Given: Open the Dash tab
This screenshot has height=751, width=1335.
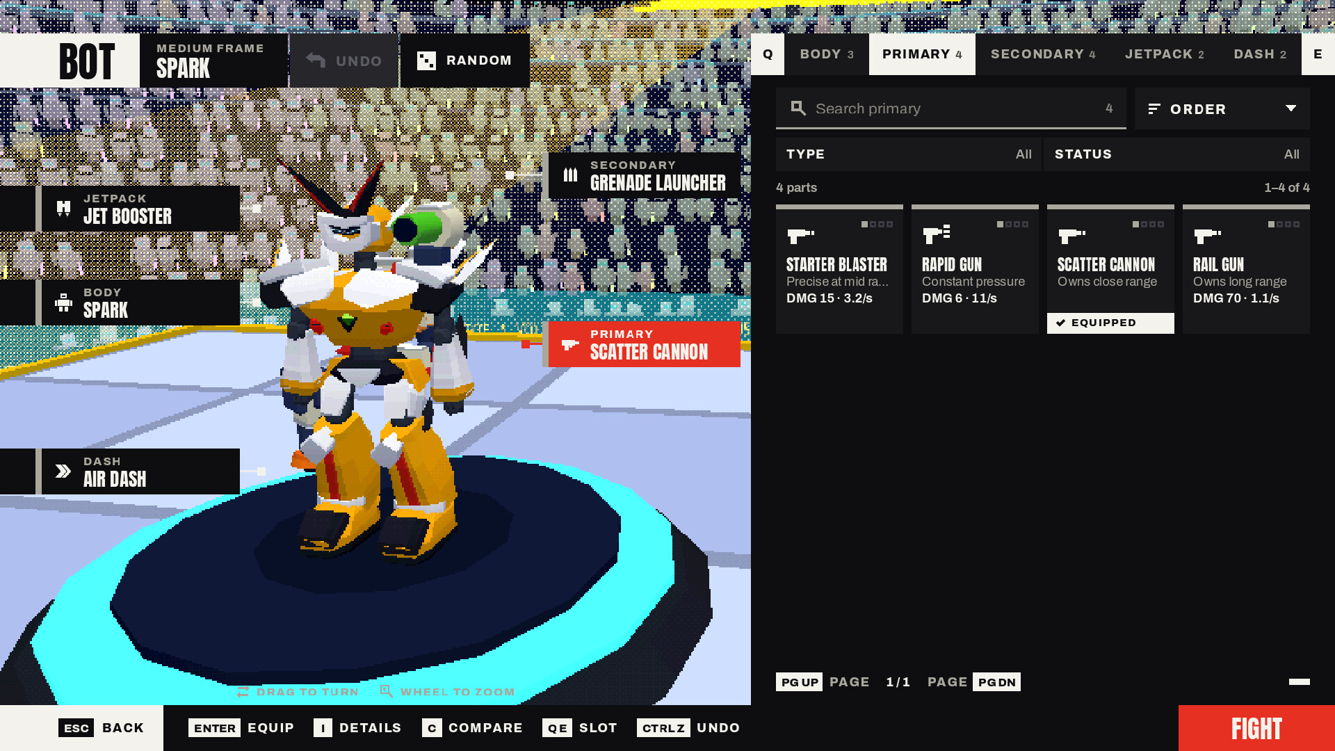Looking at the screenshot, I should point(1260,54).
